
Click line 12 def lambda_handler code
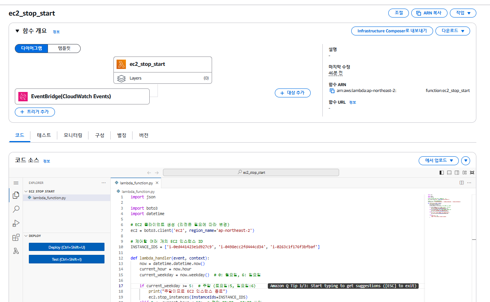170,258
